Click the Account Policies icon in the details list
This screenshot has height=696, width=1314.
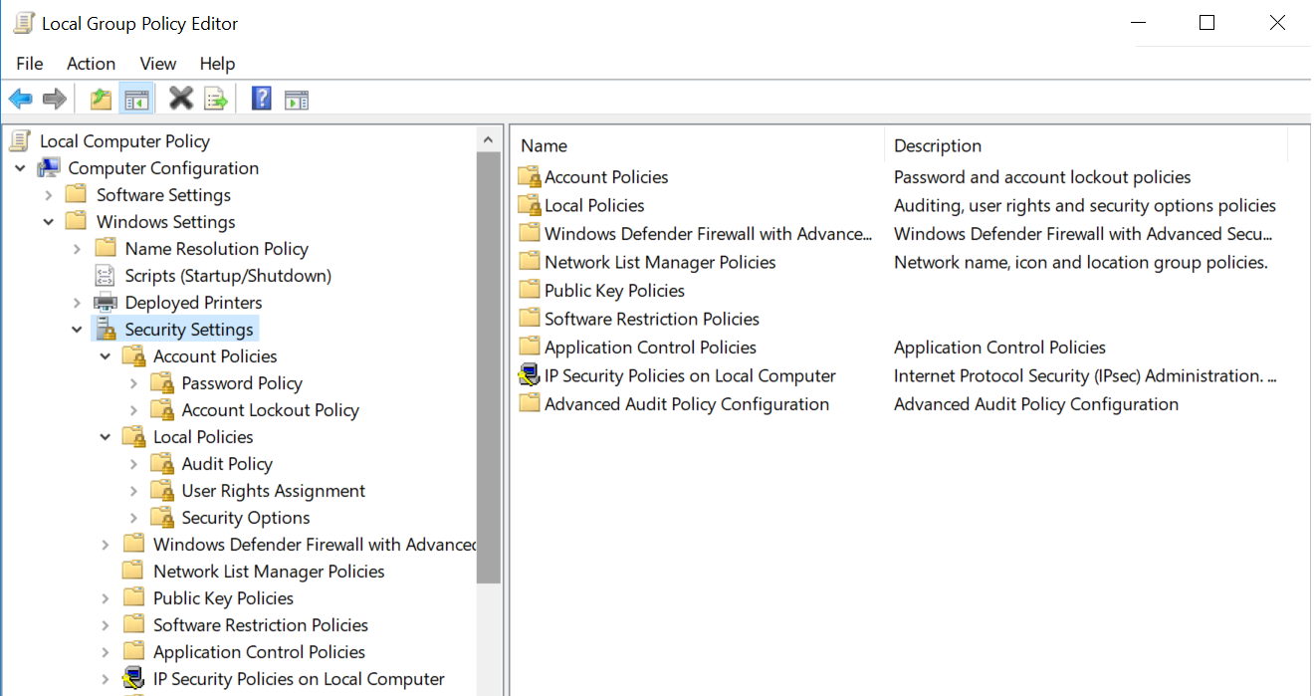click(x=529, y=177)
